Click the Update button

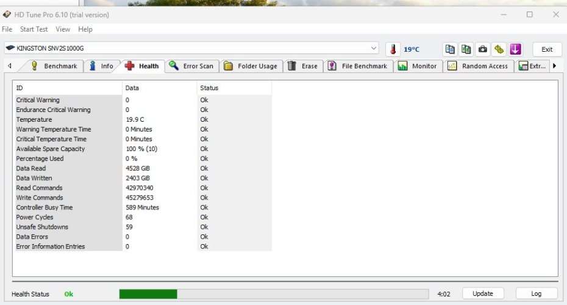pyautogui.click(x=483, y=293)
